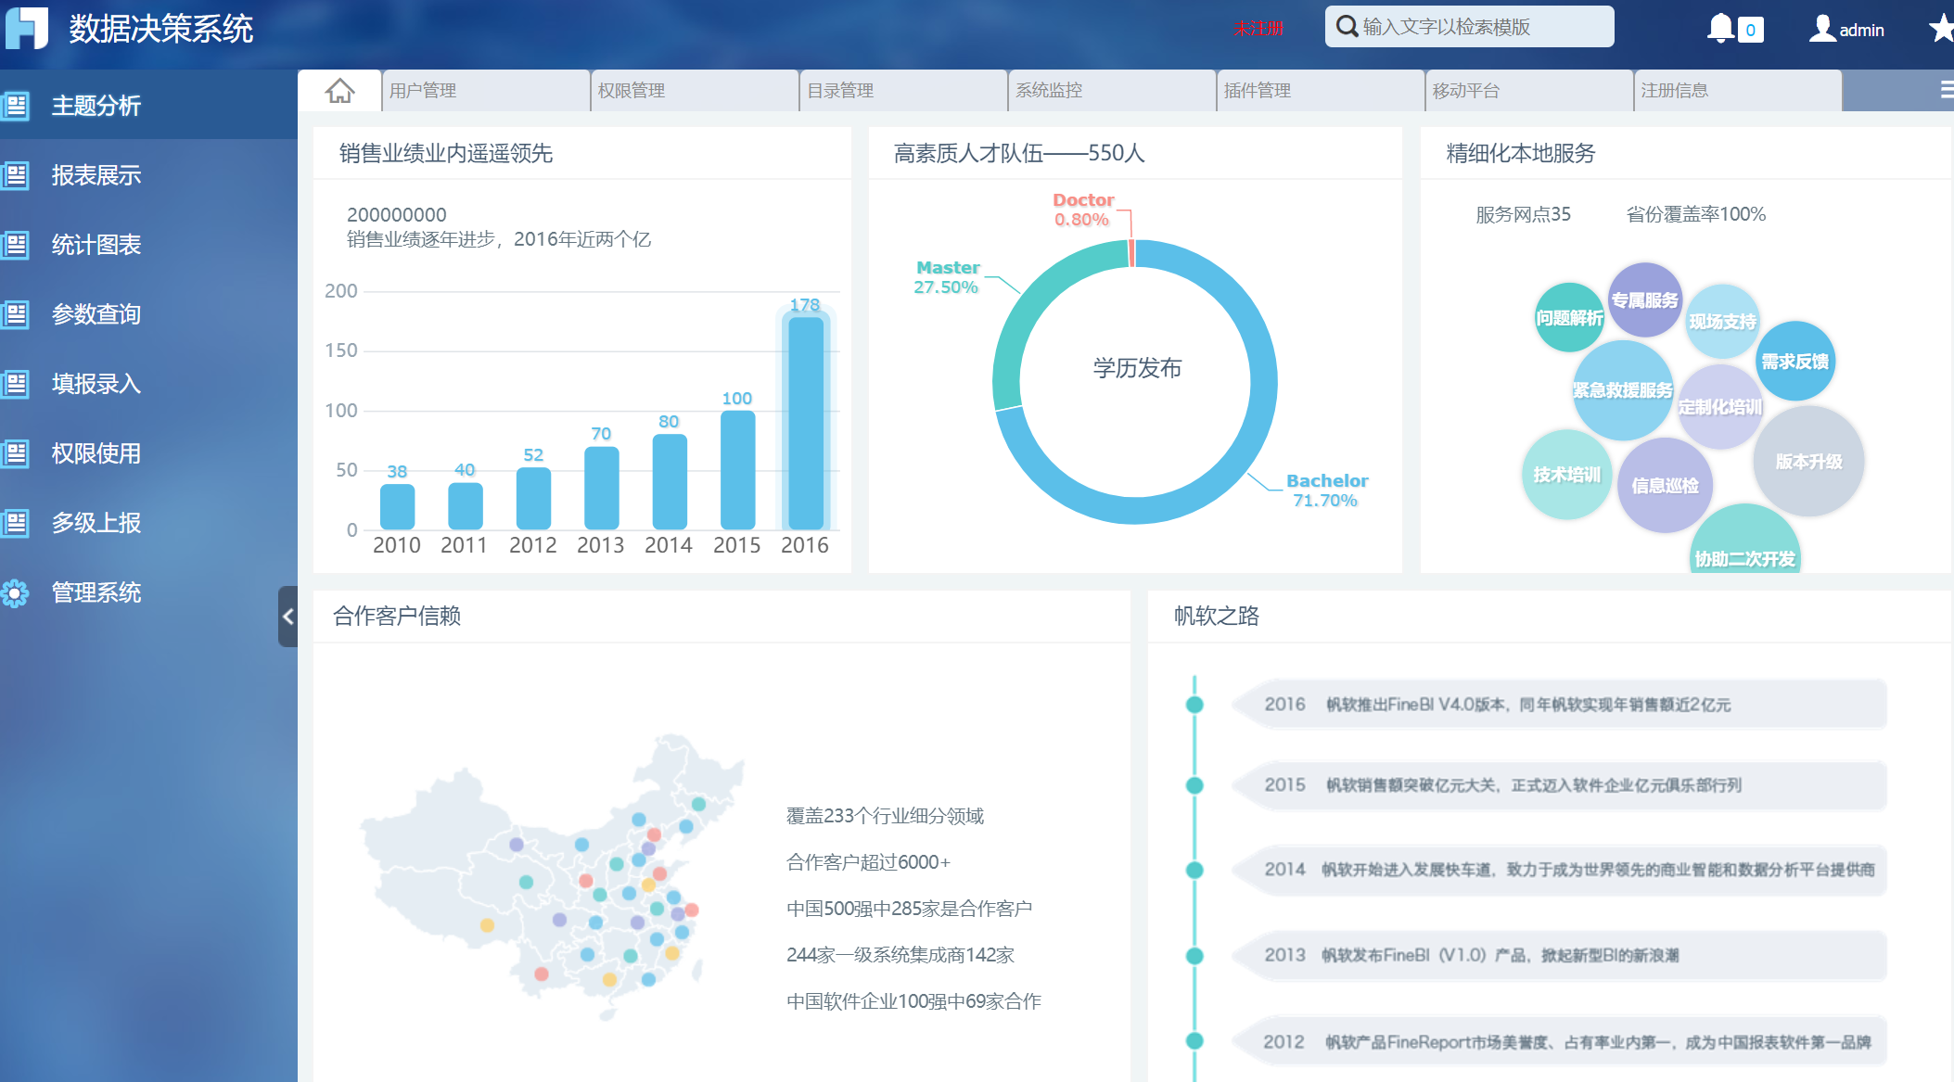Image resolution: width=1954 pixels, height=1082 pixels.
Task: Switch to the 注册信息 tab
Action: click(x=1738, y=91)
